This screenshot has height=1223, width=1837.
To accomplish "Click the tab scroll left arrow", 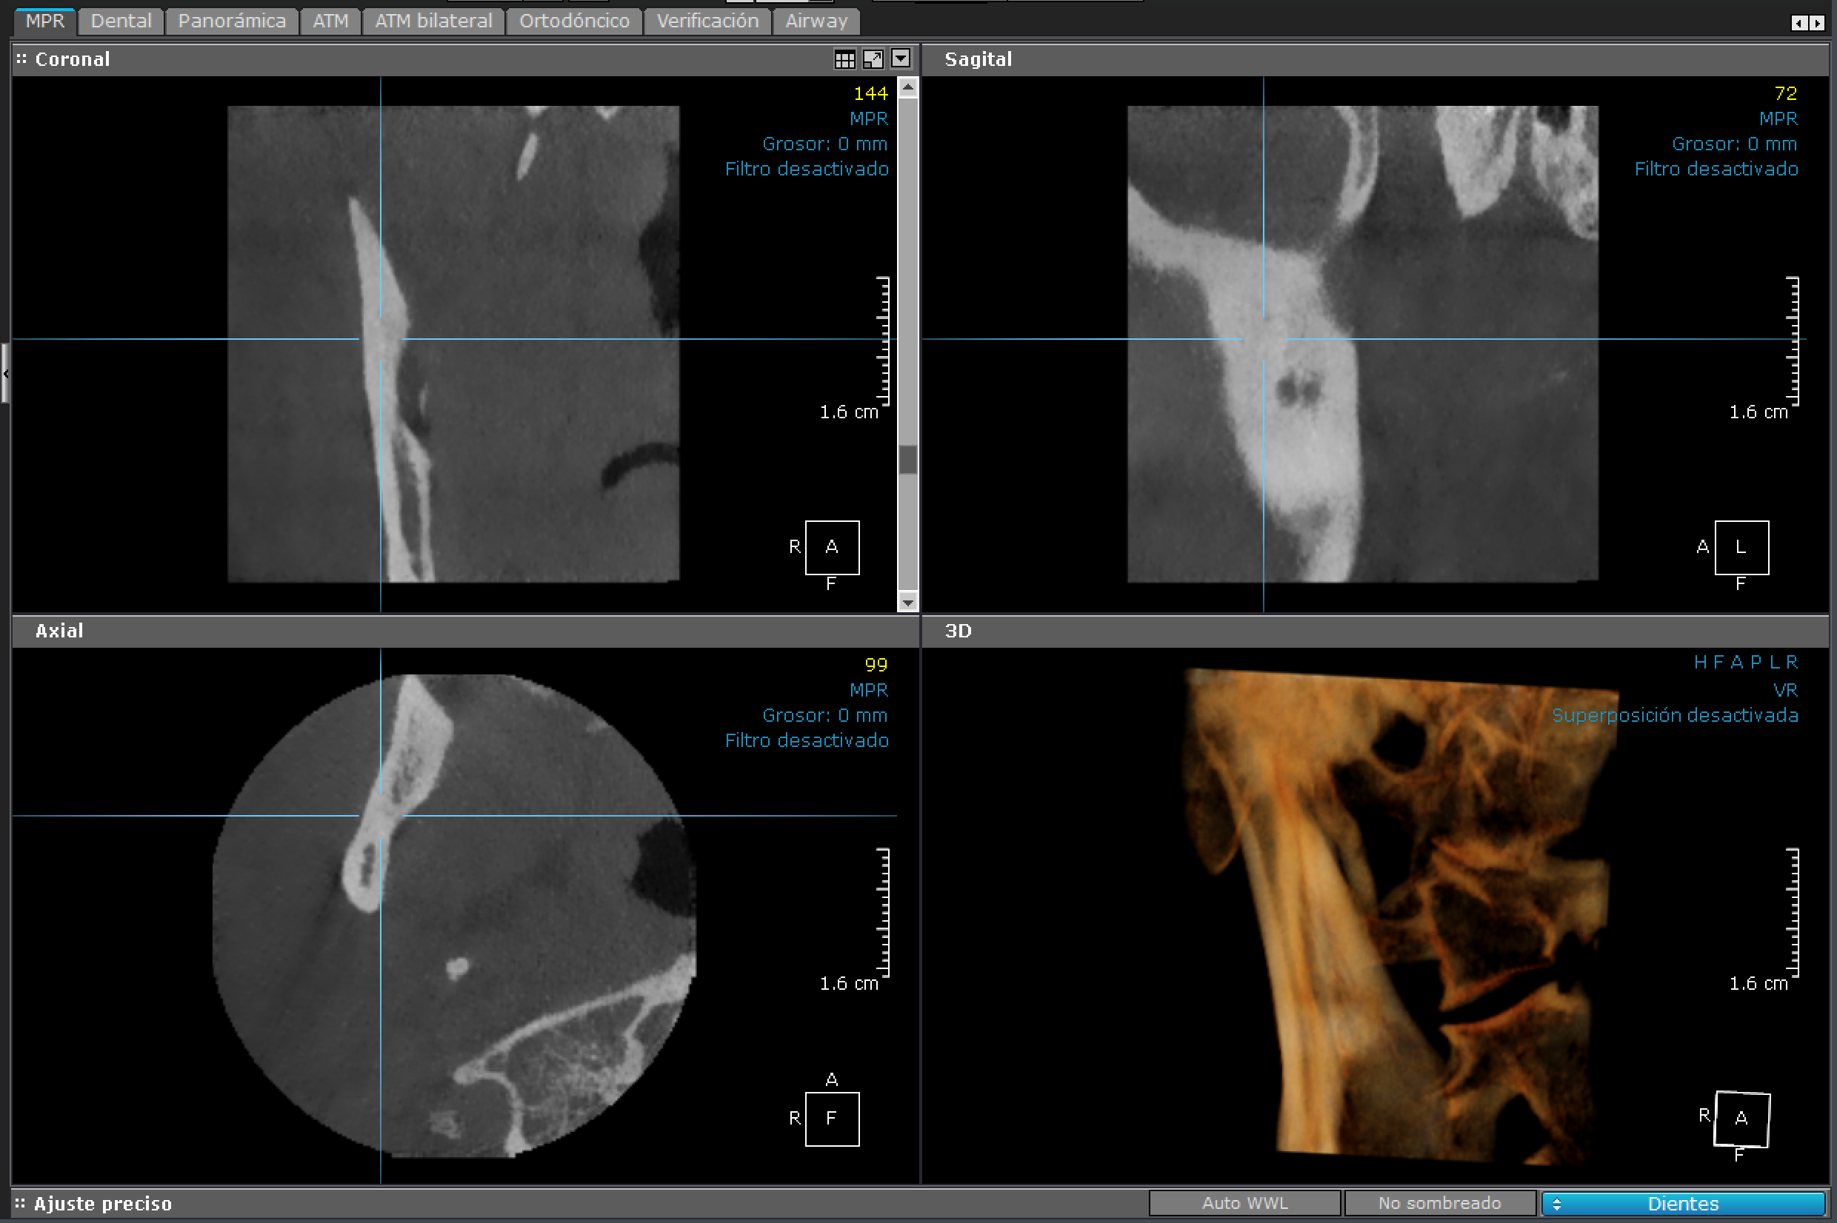I will [1799, 24].
